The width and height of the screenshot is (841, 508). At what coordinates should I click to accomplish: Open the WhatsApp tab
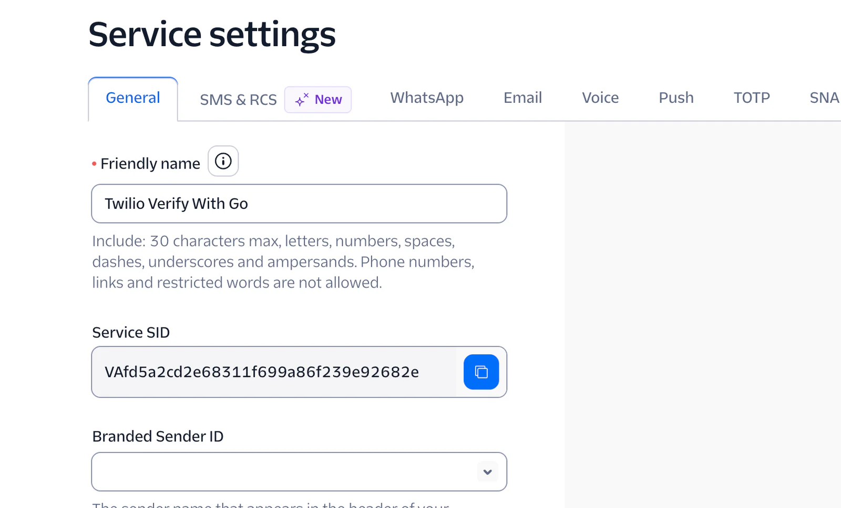(x=427, y=98)
